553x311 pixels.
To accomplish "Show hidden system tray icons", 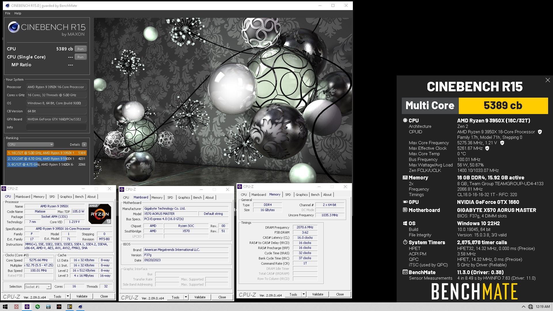I will [x=523, y=307].
